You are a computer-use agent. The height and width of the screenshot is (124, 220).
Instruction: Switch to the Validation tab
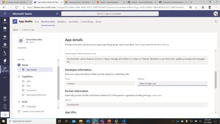[62, 22]
